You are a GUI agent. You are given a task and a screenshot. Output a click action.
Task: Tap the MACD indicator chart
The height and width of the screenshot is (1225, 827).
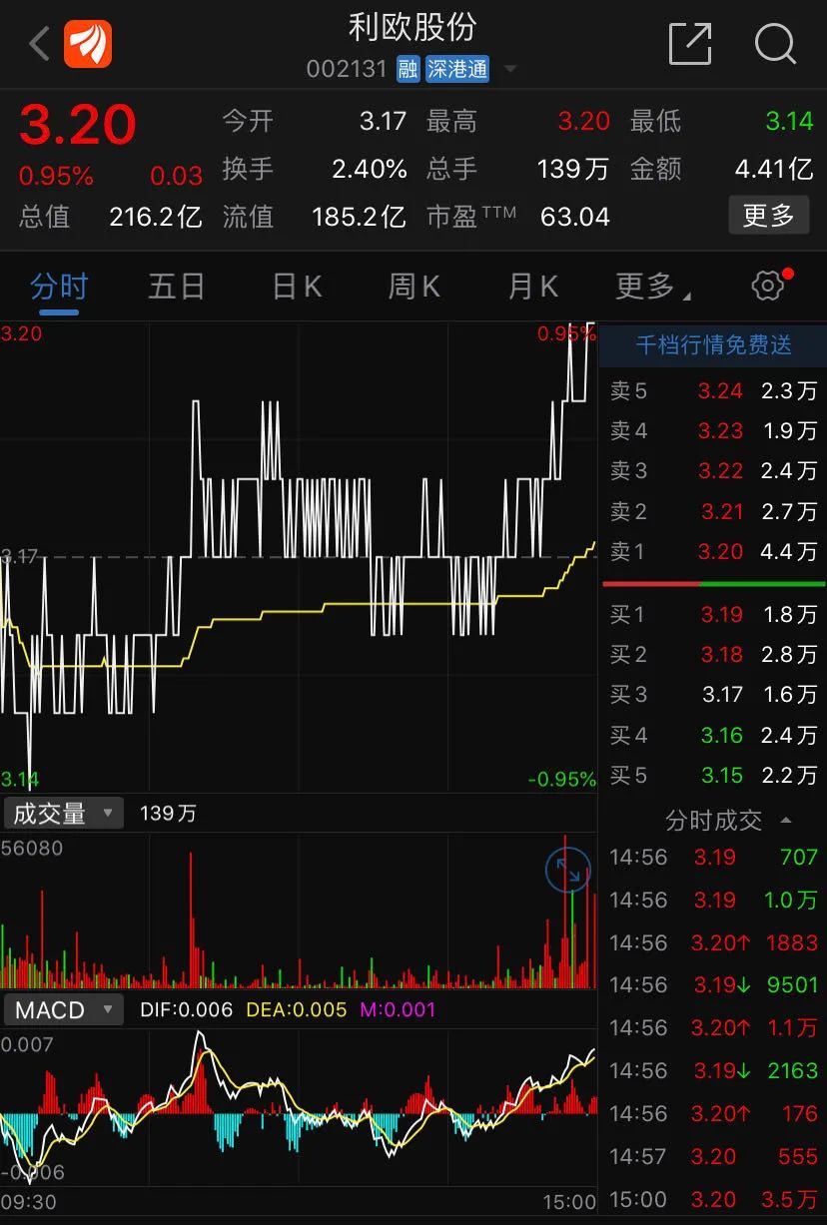(299, 1106)
